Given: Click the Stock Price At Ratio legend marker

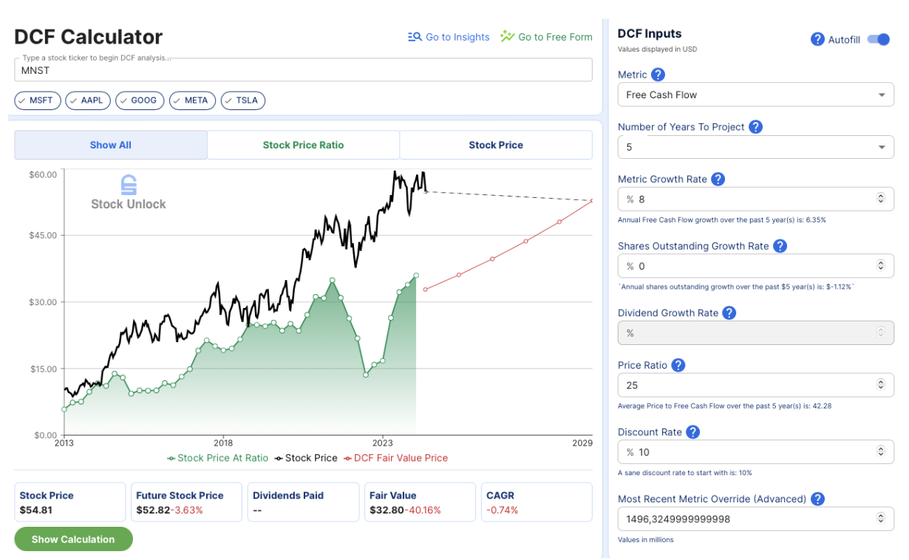Looking at the screenshot, I should pos(171,458).
